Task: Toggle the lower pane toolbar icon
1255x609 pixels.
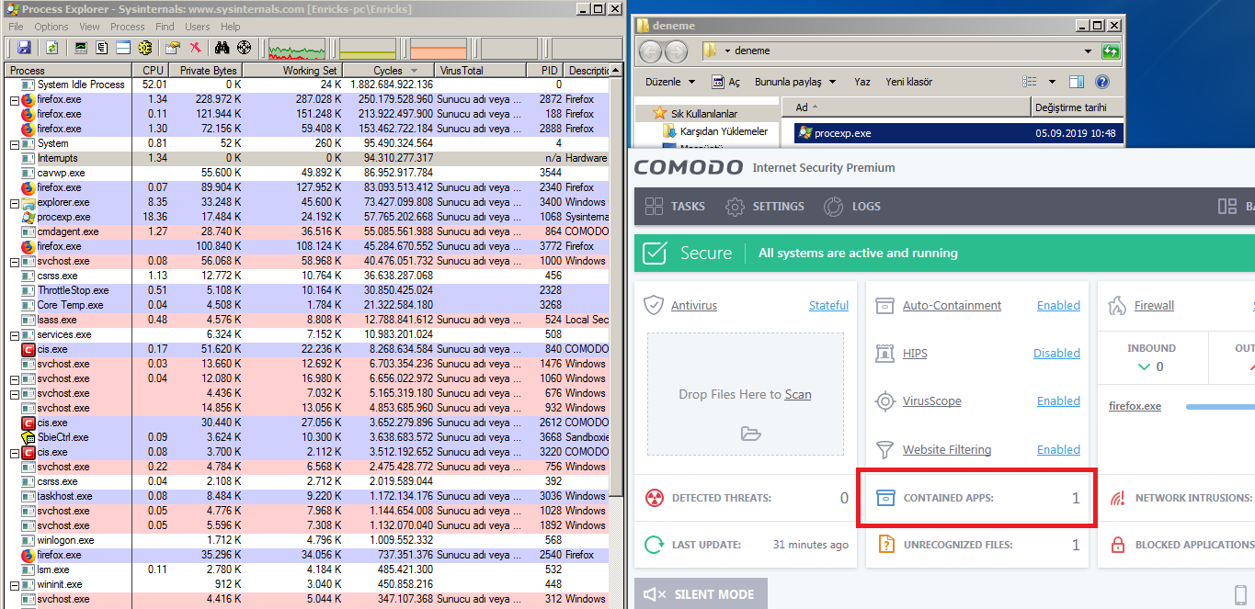Action: 123,47
